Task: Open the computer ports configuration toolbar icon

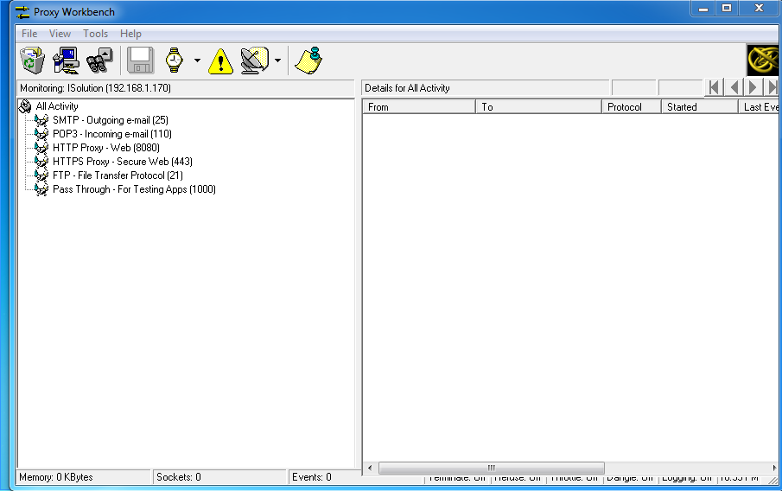Action: [x=66, y=61]
